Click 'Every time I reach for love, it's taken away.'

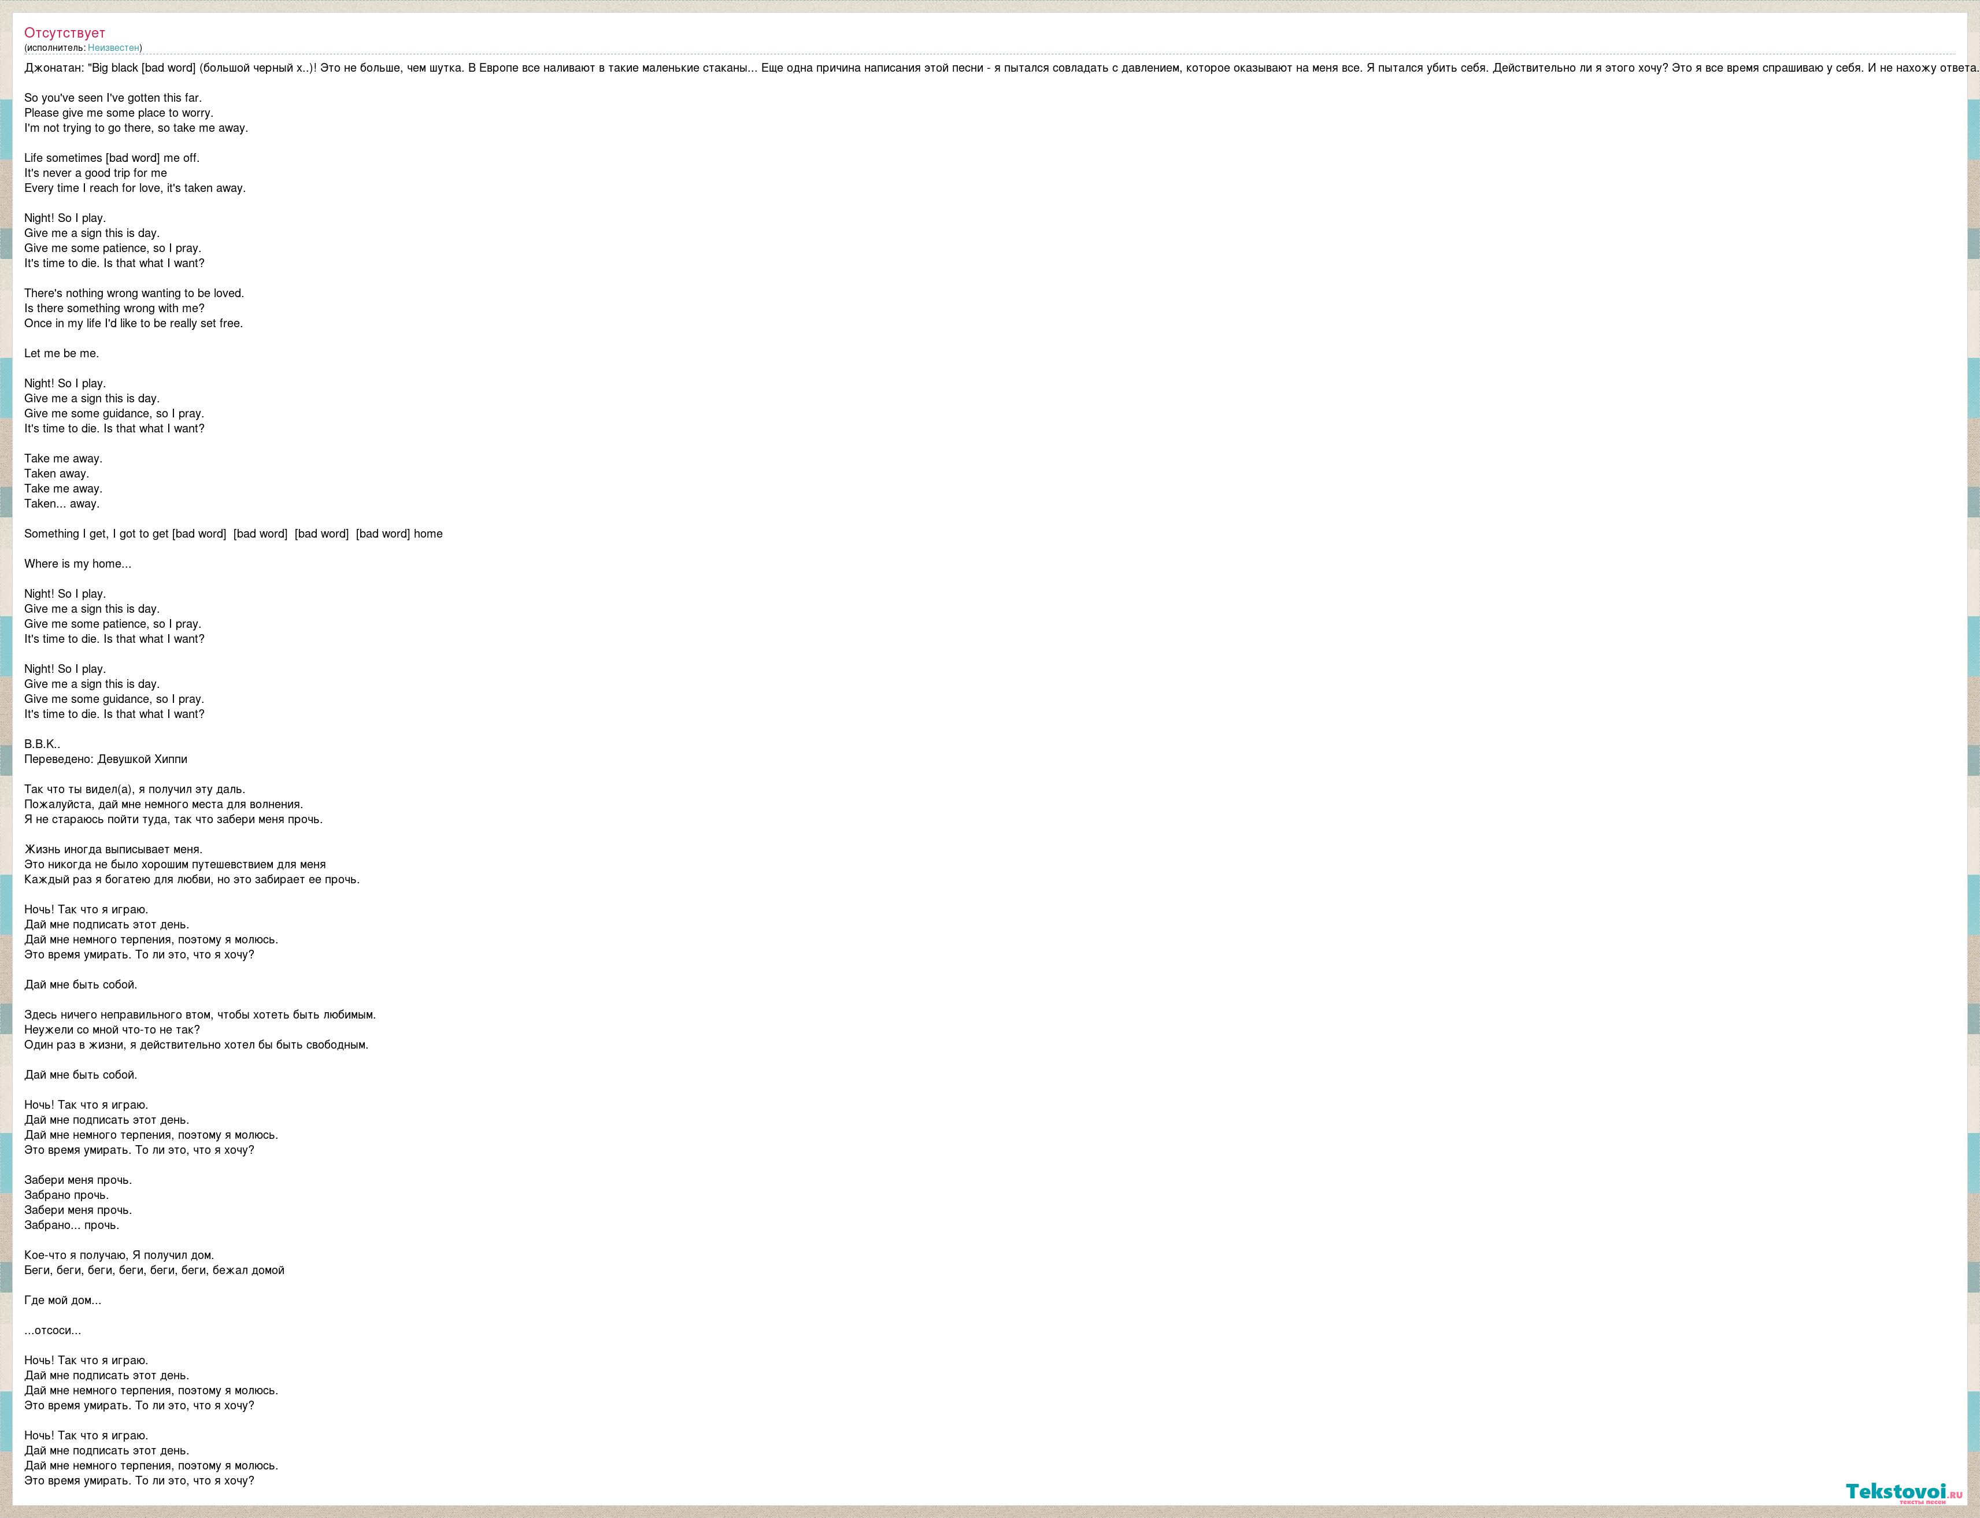(x=135, y=188)
